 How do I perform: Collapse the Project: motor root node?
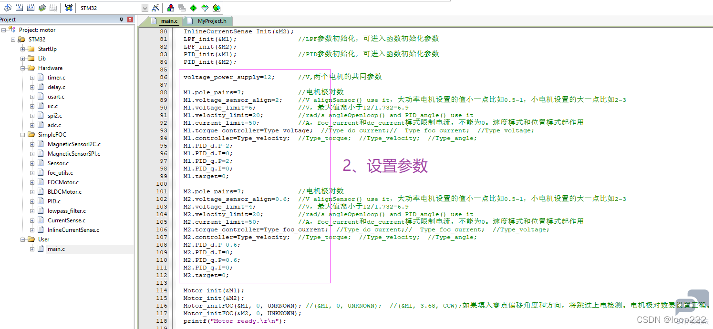pyautogui.click(x=3, y=30)
